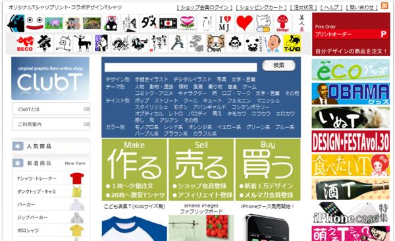395x241 pixels.
Task: Click the Make 作る panel
Action: point(134,170)
